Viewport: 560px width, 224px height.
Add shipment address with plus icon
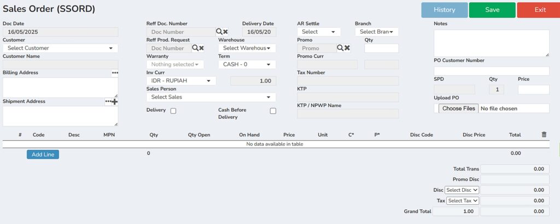[x=115, y=102]
